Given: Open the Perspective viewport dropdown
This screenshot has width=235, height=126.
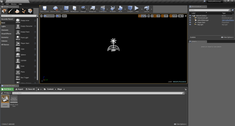Looking at the screenshot, I should pyautogui.click(x=49, y=16).
